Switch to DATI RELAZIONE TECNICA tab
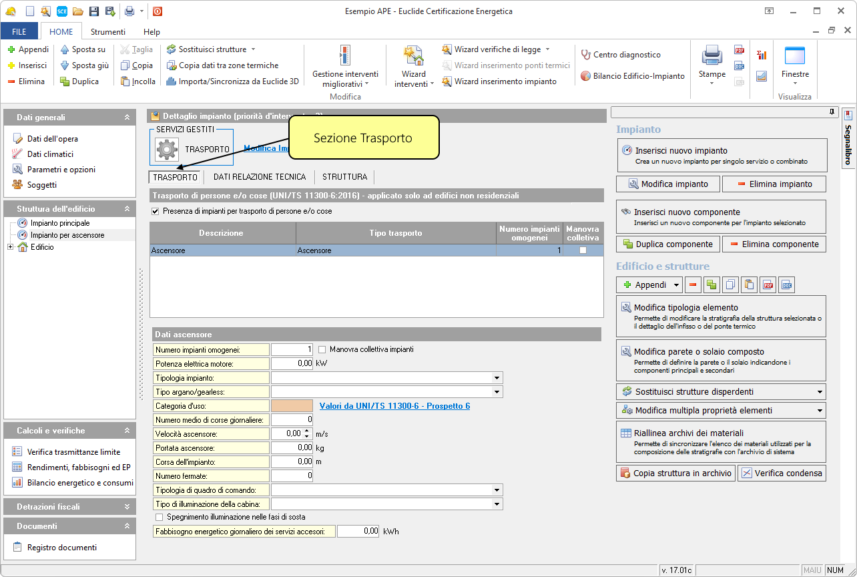This screenshot has height=577, width=857. (259, 177)
